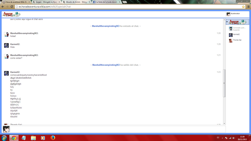
Task: Click Marshallthevampireking963 link in 'ha entrado' notice
Action: tap(105, 26)
